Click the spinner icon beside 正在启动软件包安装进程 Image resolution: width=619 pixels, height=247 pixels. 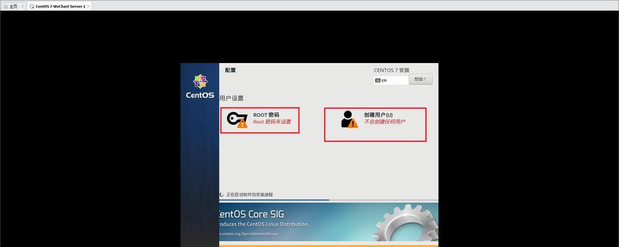222,195
